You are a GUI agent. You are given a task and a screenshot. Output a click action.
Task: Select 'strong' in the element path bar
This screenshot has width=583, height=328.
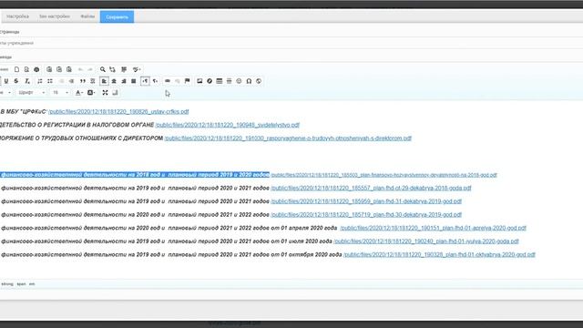pos(7,284)
